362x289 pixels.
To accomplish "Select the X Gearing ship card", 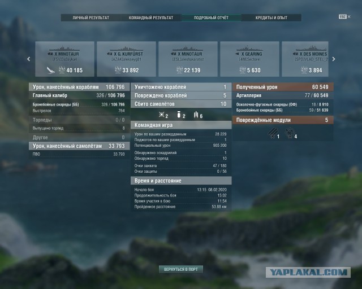I will [249, 59].
